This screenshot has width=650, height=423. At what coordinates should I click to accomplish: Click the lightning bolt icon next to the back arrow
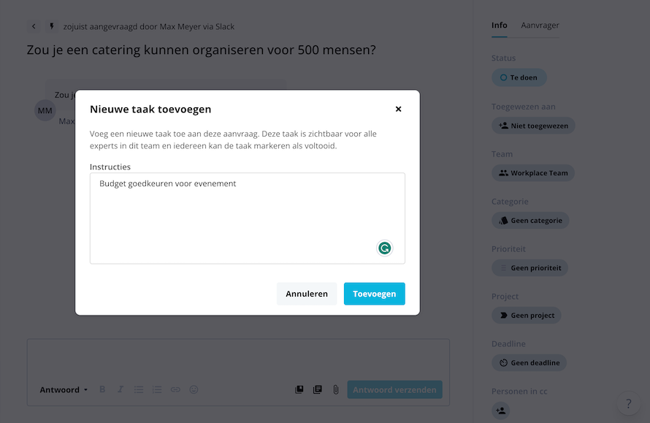coord(51,26)
